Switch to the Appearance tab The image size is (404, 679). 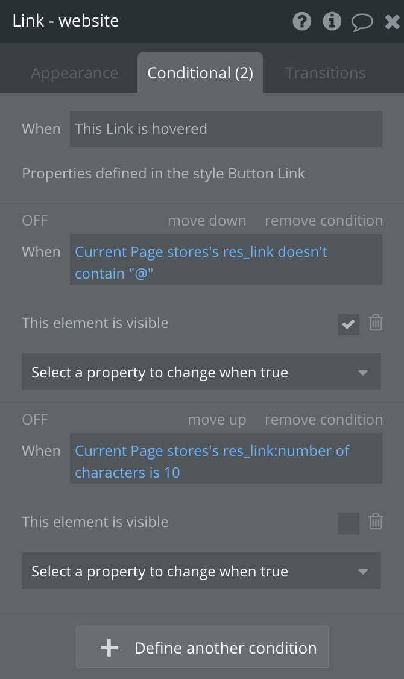click(75, 73)
